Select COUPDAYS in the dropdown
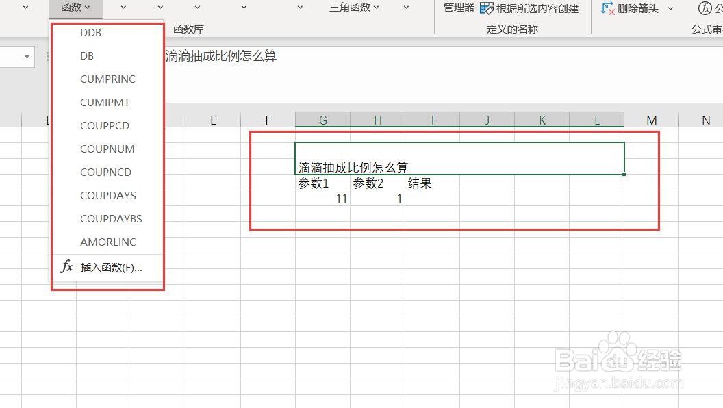 tap(108, 196)
